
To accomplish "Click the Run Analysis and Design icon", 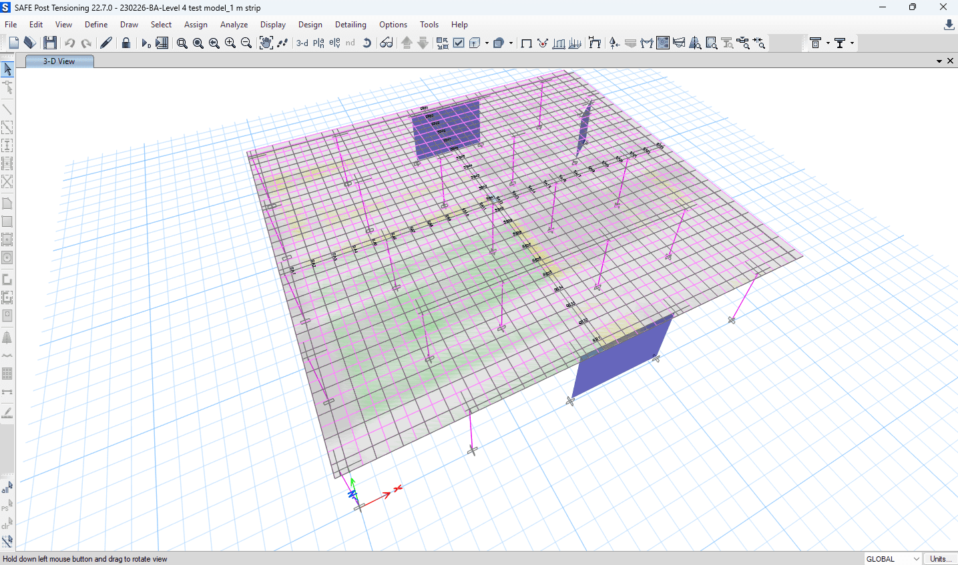I will [x=146, y=43].
